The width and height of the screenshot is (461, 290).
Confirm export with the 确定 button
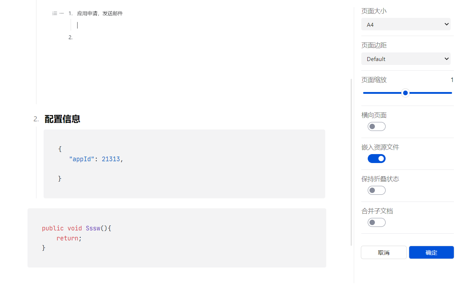431,253
